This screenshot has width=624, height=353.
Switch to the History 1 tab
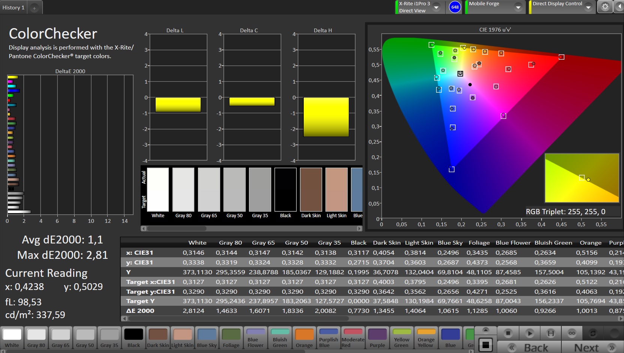(13, 8)
